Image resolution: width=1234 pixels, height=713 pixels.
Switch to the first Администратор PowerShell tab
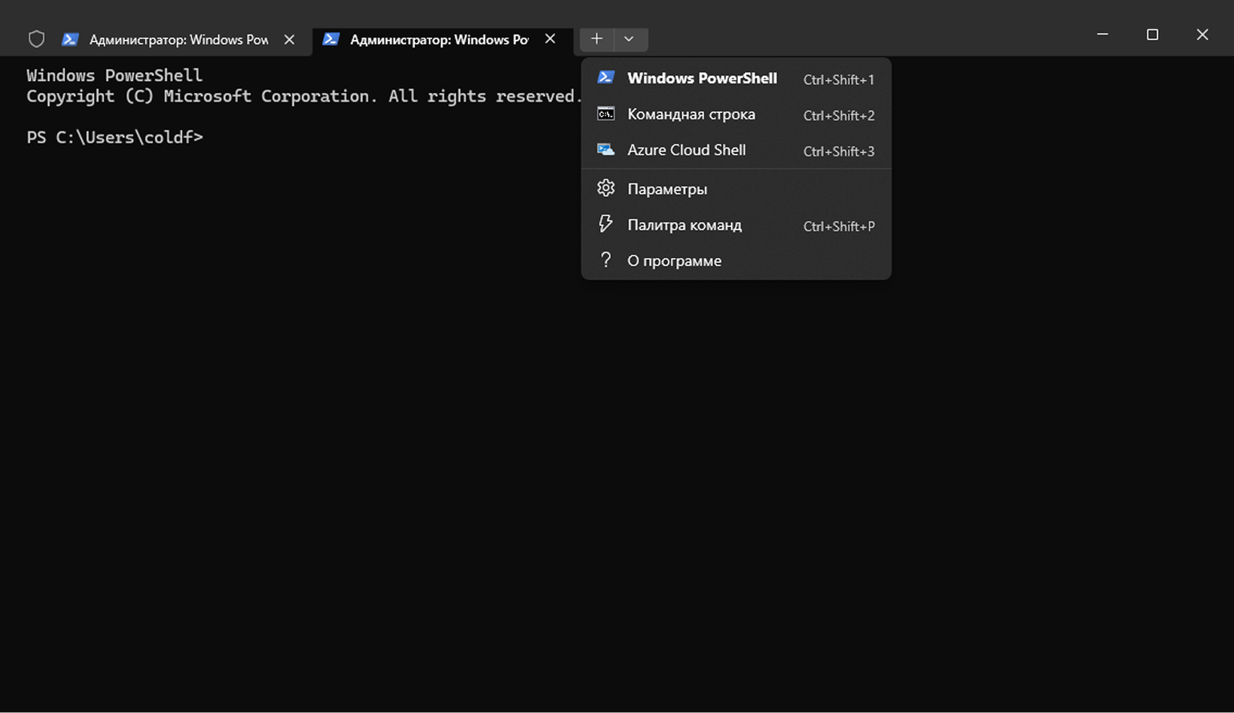pyautogui.click(x=179, y=39)
